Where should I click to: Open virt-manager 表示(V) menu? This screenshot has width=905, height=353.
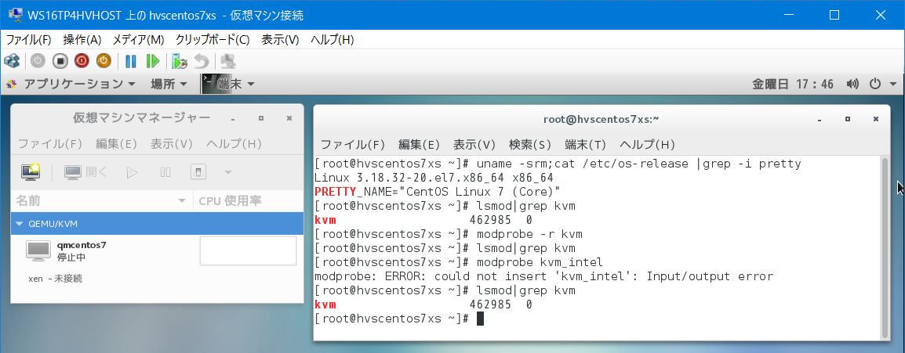point(172,144)
